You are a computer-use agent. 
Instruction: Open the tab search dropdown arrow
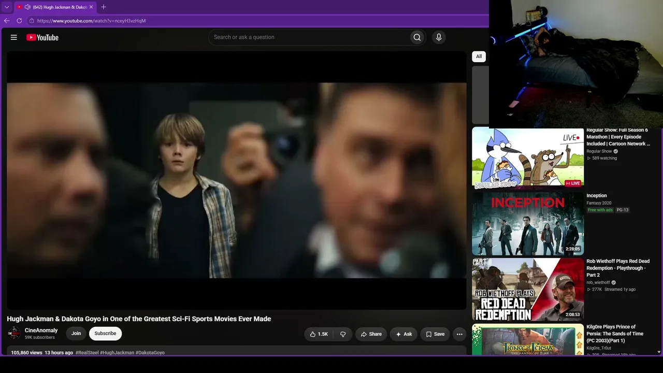click(x=7, y=7)
